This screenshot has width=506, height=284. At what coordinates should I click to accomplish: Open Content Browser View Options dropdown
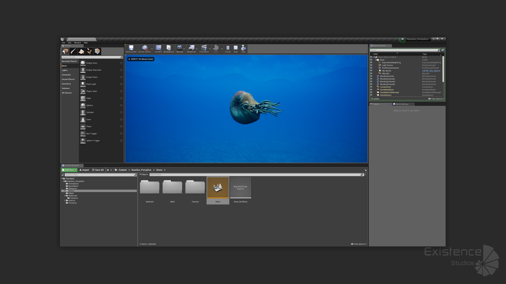point(359,244)
